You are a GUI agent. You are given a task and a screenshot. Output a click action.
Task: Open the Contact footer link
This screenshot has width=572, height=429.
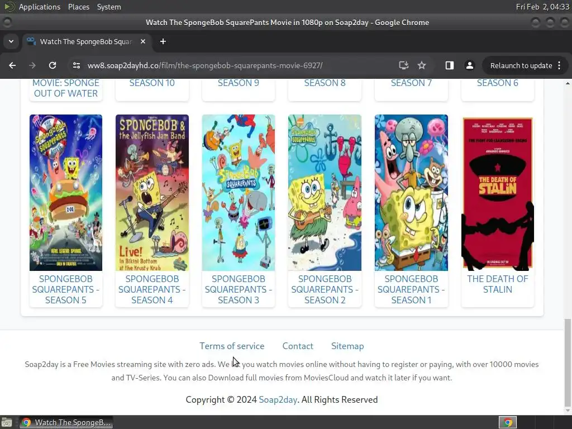(298, 346)
